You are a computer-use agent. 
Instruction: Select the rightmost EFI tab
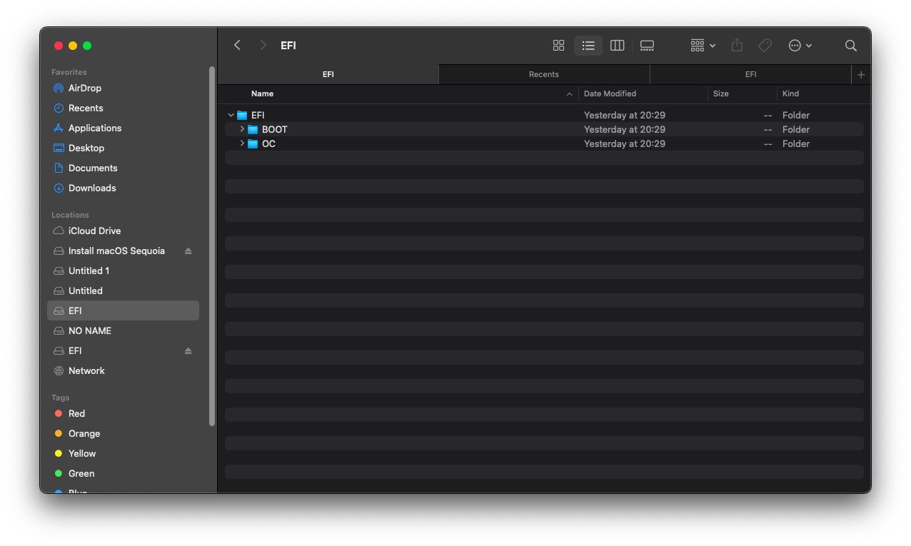click(x=750, y=74)
